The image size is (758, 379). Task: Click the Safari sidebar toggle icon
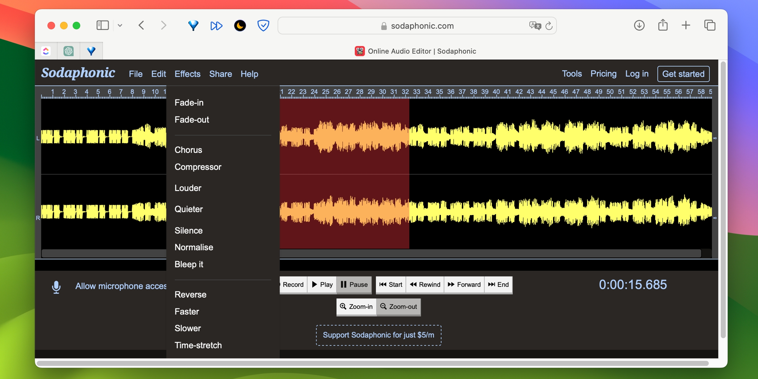click(x=102, y=25)
